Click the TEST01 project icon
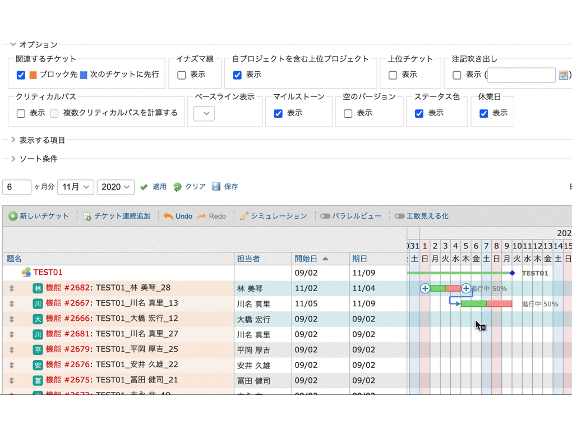Screen dimensions: 572x429 coord(26,272)
